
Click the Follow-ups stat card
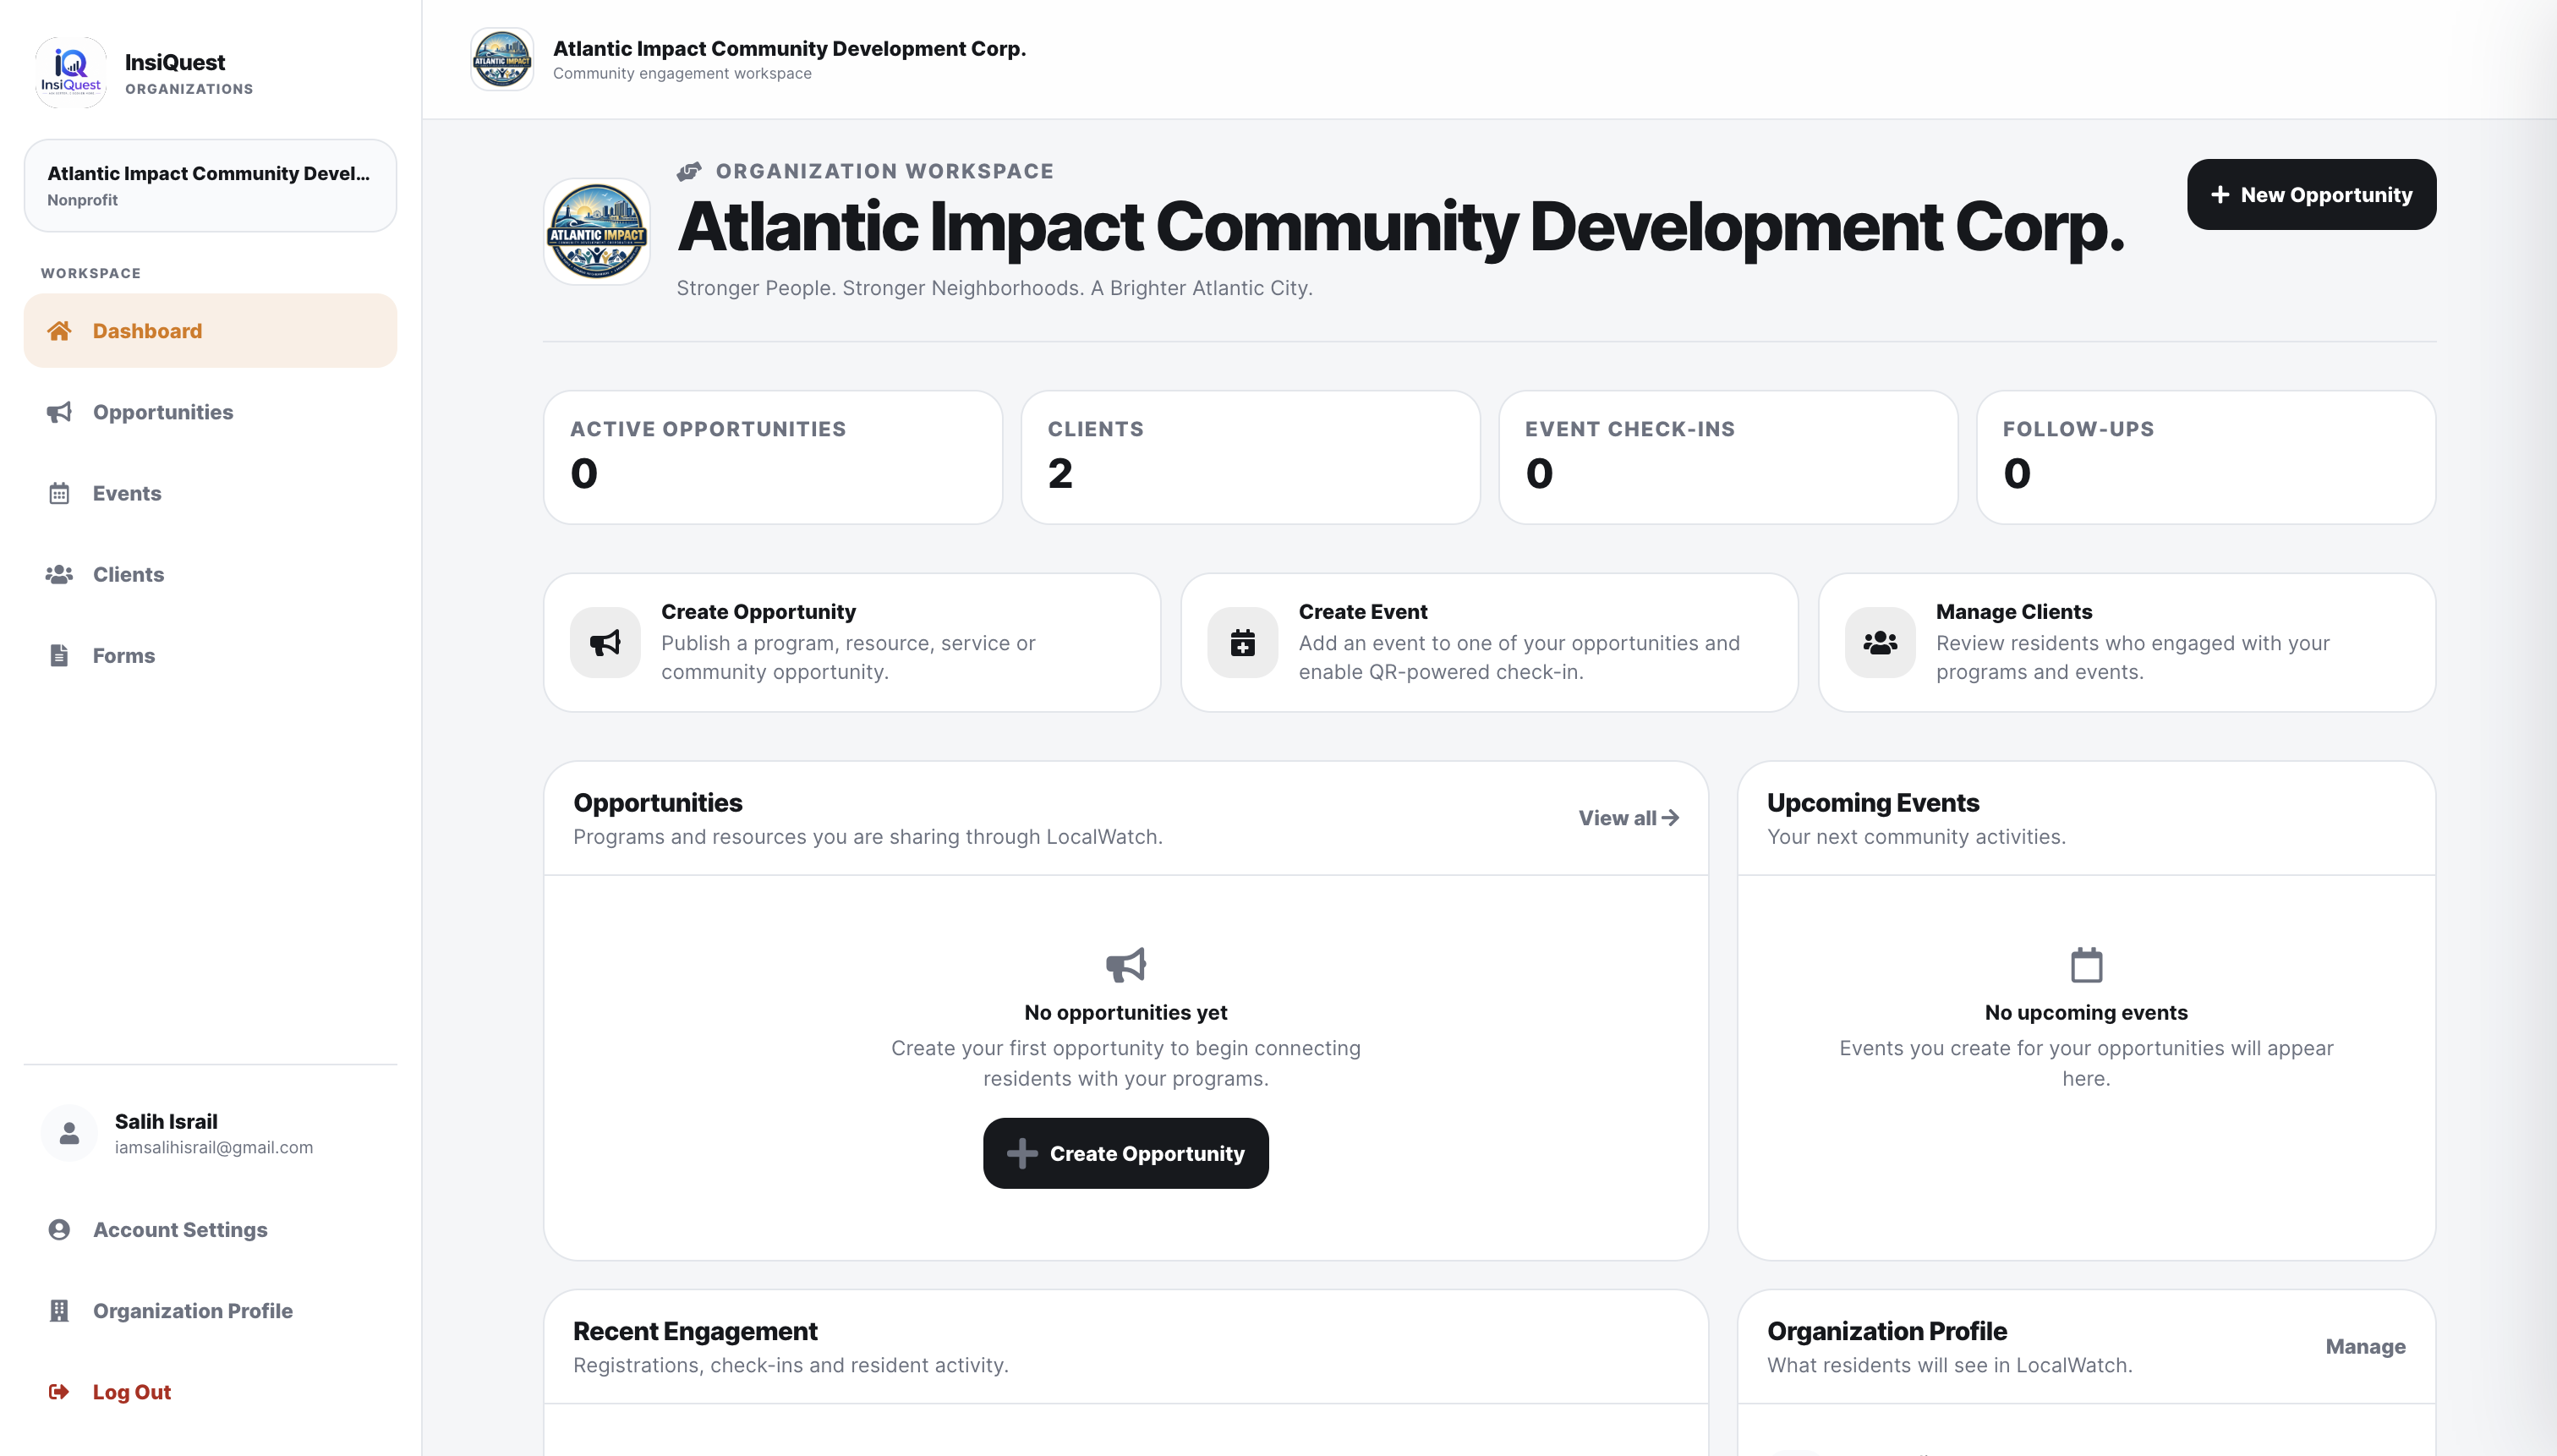point(2206,457)
